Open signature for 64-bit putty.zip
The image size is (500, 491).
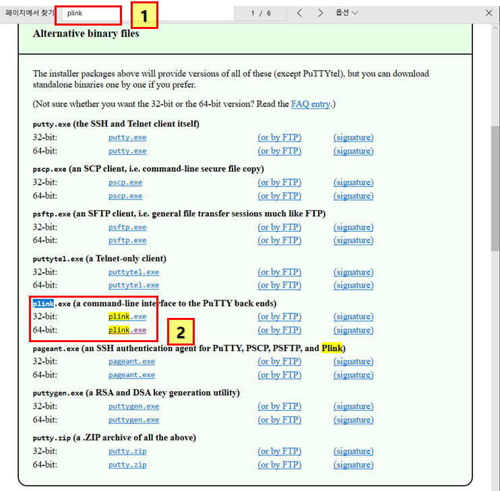click(x=353, y=465)
